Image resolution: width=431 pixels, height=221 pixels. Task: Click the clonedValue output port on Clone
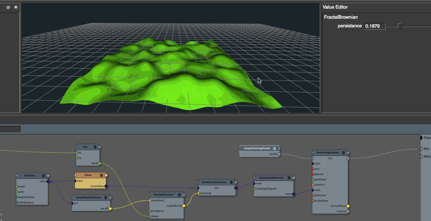pyautogui.click(x=106, y=186)
